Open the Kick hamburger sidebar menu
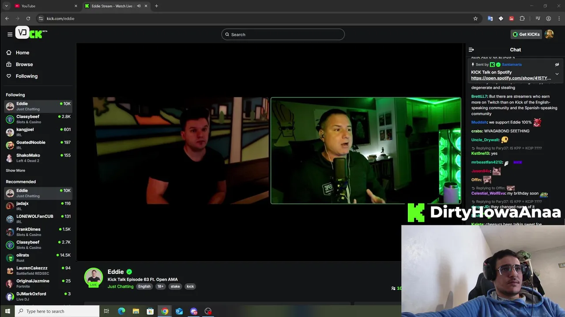 click(10, 34)
